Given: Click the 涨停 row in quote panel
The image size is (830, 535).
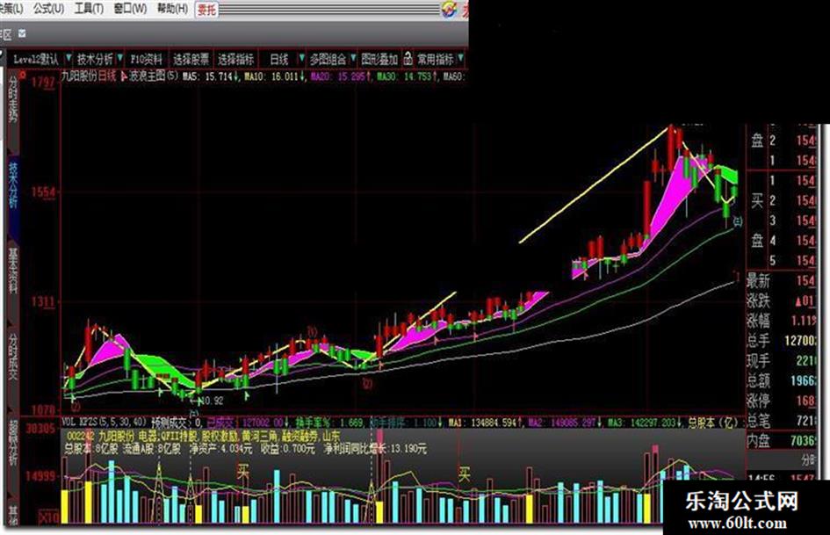Looking at the screenshot, I should pos(783,401).
